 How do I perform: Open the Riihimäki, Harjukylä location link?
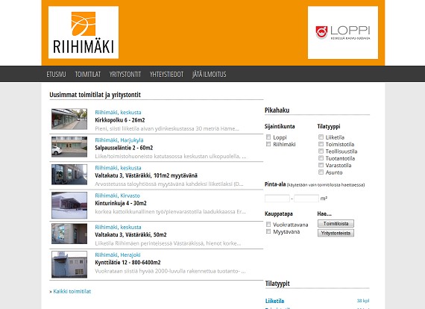tap(119, 140)
